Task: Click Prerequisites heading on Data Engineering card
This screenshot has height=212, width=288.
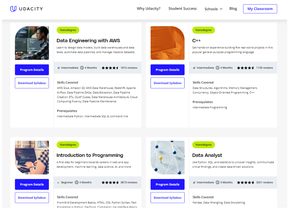Action: pos(67,111)
